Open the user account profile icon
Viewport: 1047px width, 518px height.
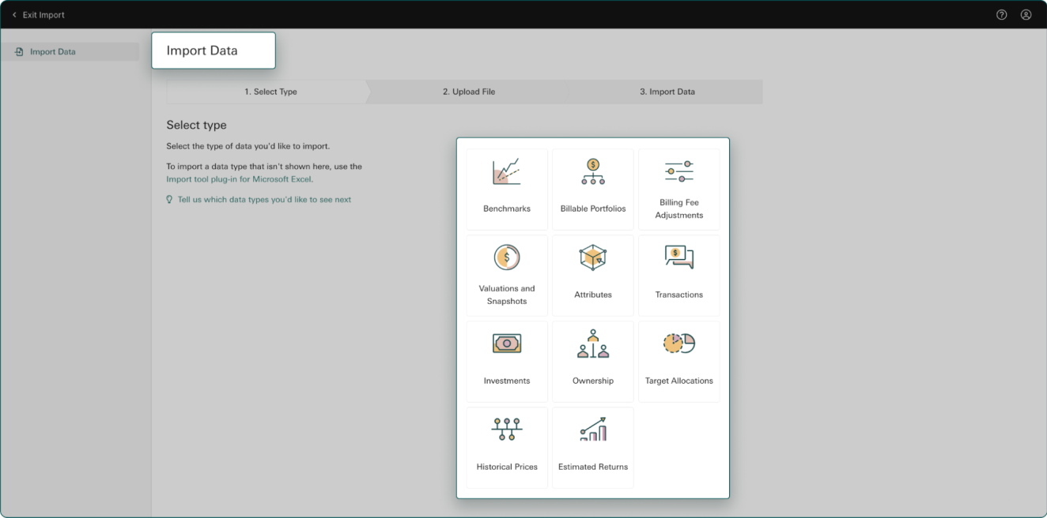1026,14
